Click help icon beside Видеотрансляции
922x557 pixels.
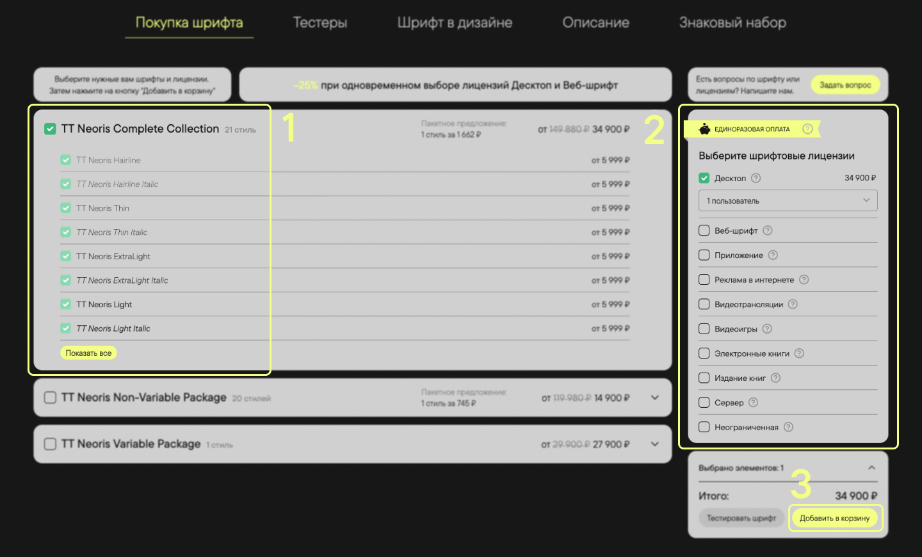(793, 304)
